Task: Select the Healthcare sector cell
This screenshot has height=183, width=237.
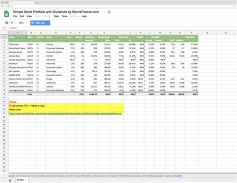Action: tap(56, 82)
